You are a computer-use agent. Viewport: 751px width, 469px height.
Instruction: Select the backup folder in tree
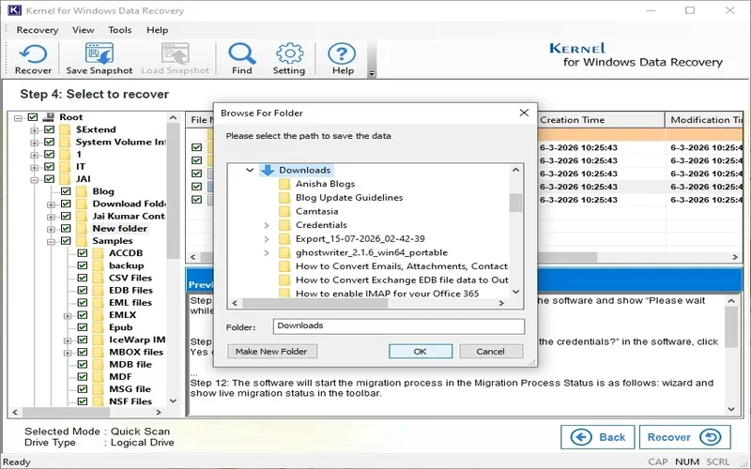[x=126, y=265]
